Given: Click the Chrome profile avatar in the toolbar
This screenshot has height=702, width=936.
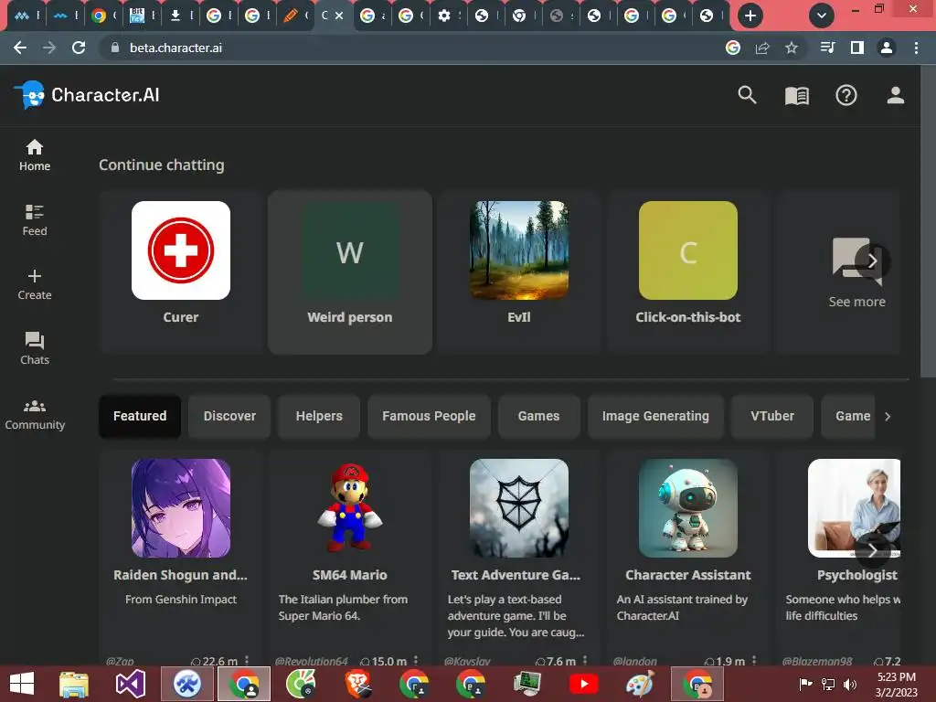Looking at the screenshot, I should (887, 48).
